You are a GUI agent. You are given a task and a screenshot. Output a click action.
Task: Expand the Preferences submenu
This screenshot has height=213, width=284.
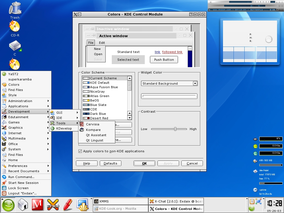(x=26, y=166)
